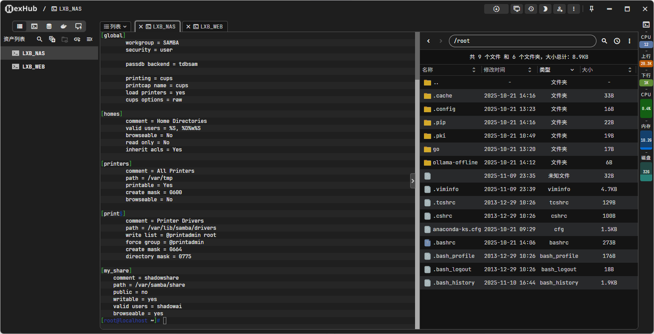Toggle dark mode with the moon icon

click(x=545, y=9)
